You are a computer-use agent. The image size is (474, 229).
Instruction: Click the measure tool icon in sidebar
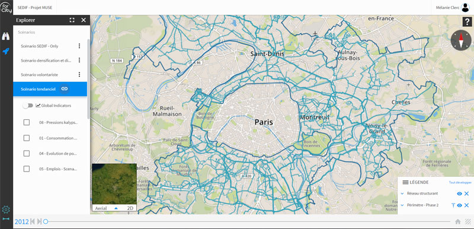click(x=6, y=219)
